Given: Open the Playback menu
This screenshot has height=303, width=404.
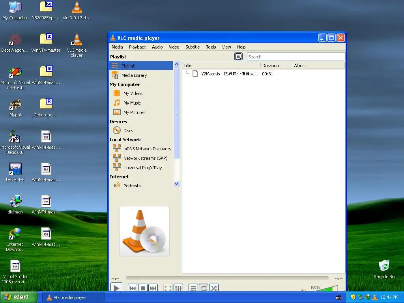Looking at the screenshot, I should pos(137,47).
